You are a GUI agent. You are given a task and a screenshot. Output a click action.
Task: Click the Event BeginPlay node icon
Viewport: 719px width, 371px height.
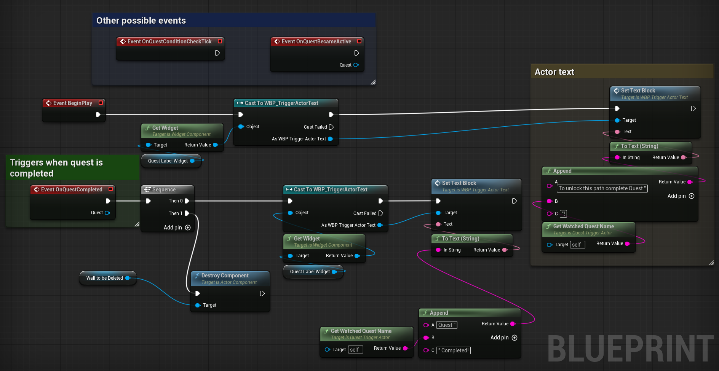click(49, 103)
